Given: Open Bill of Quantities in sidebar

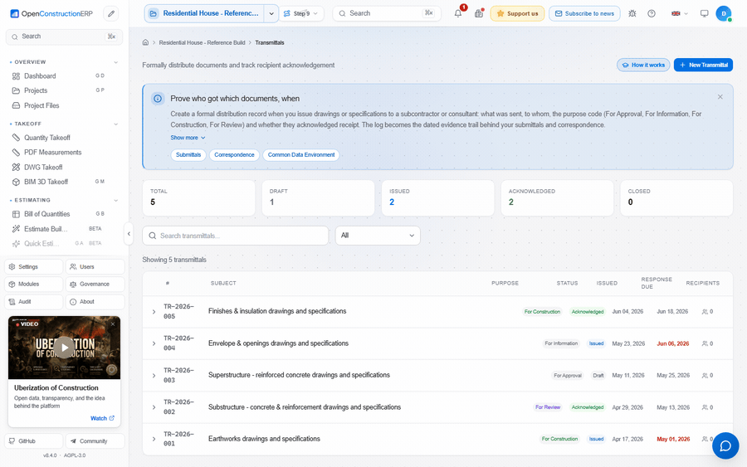Looking at the screenshot, I should point(46,214).
